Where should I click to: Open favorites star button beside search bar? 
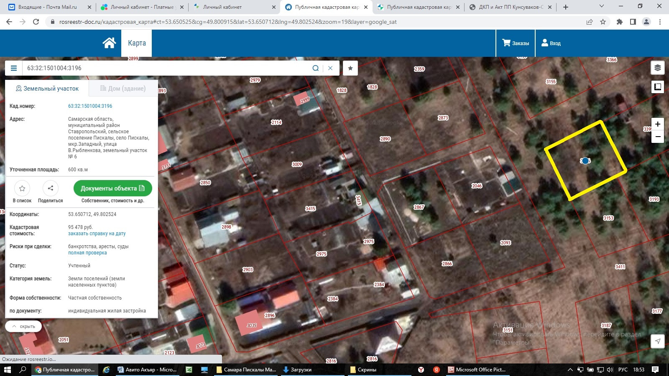350,68
